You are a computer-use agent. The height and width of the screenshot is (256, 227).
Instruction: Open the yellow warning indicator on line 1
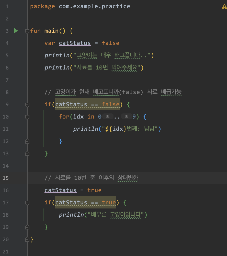click(224, 7)
